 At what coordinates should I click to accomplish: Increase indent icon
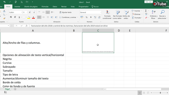[56, 17]
